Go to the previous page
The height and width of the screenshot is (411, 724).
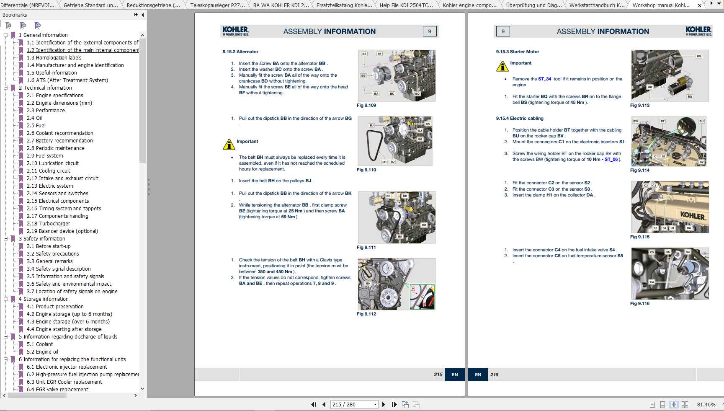coord(324,404)
